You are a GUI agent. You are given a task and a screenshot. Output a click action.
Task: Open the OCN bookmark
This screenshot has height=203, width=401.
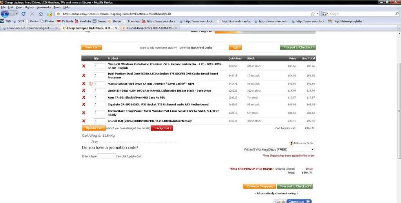pyautogui.click(x=18, y=21)
